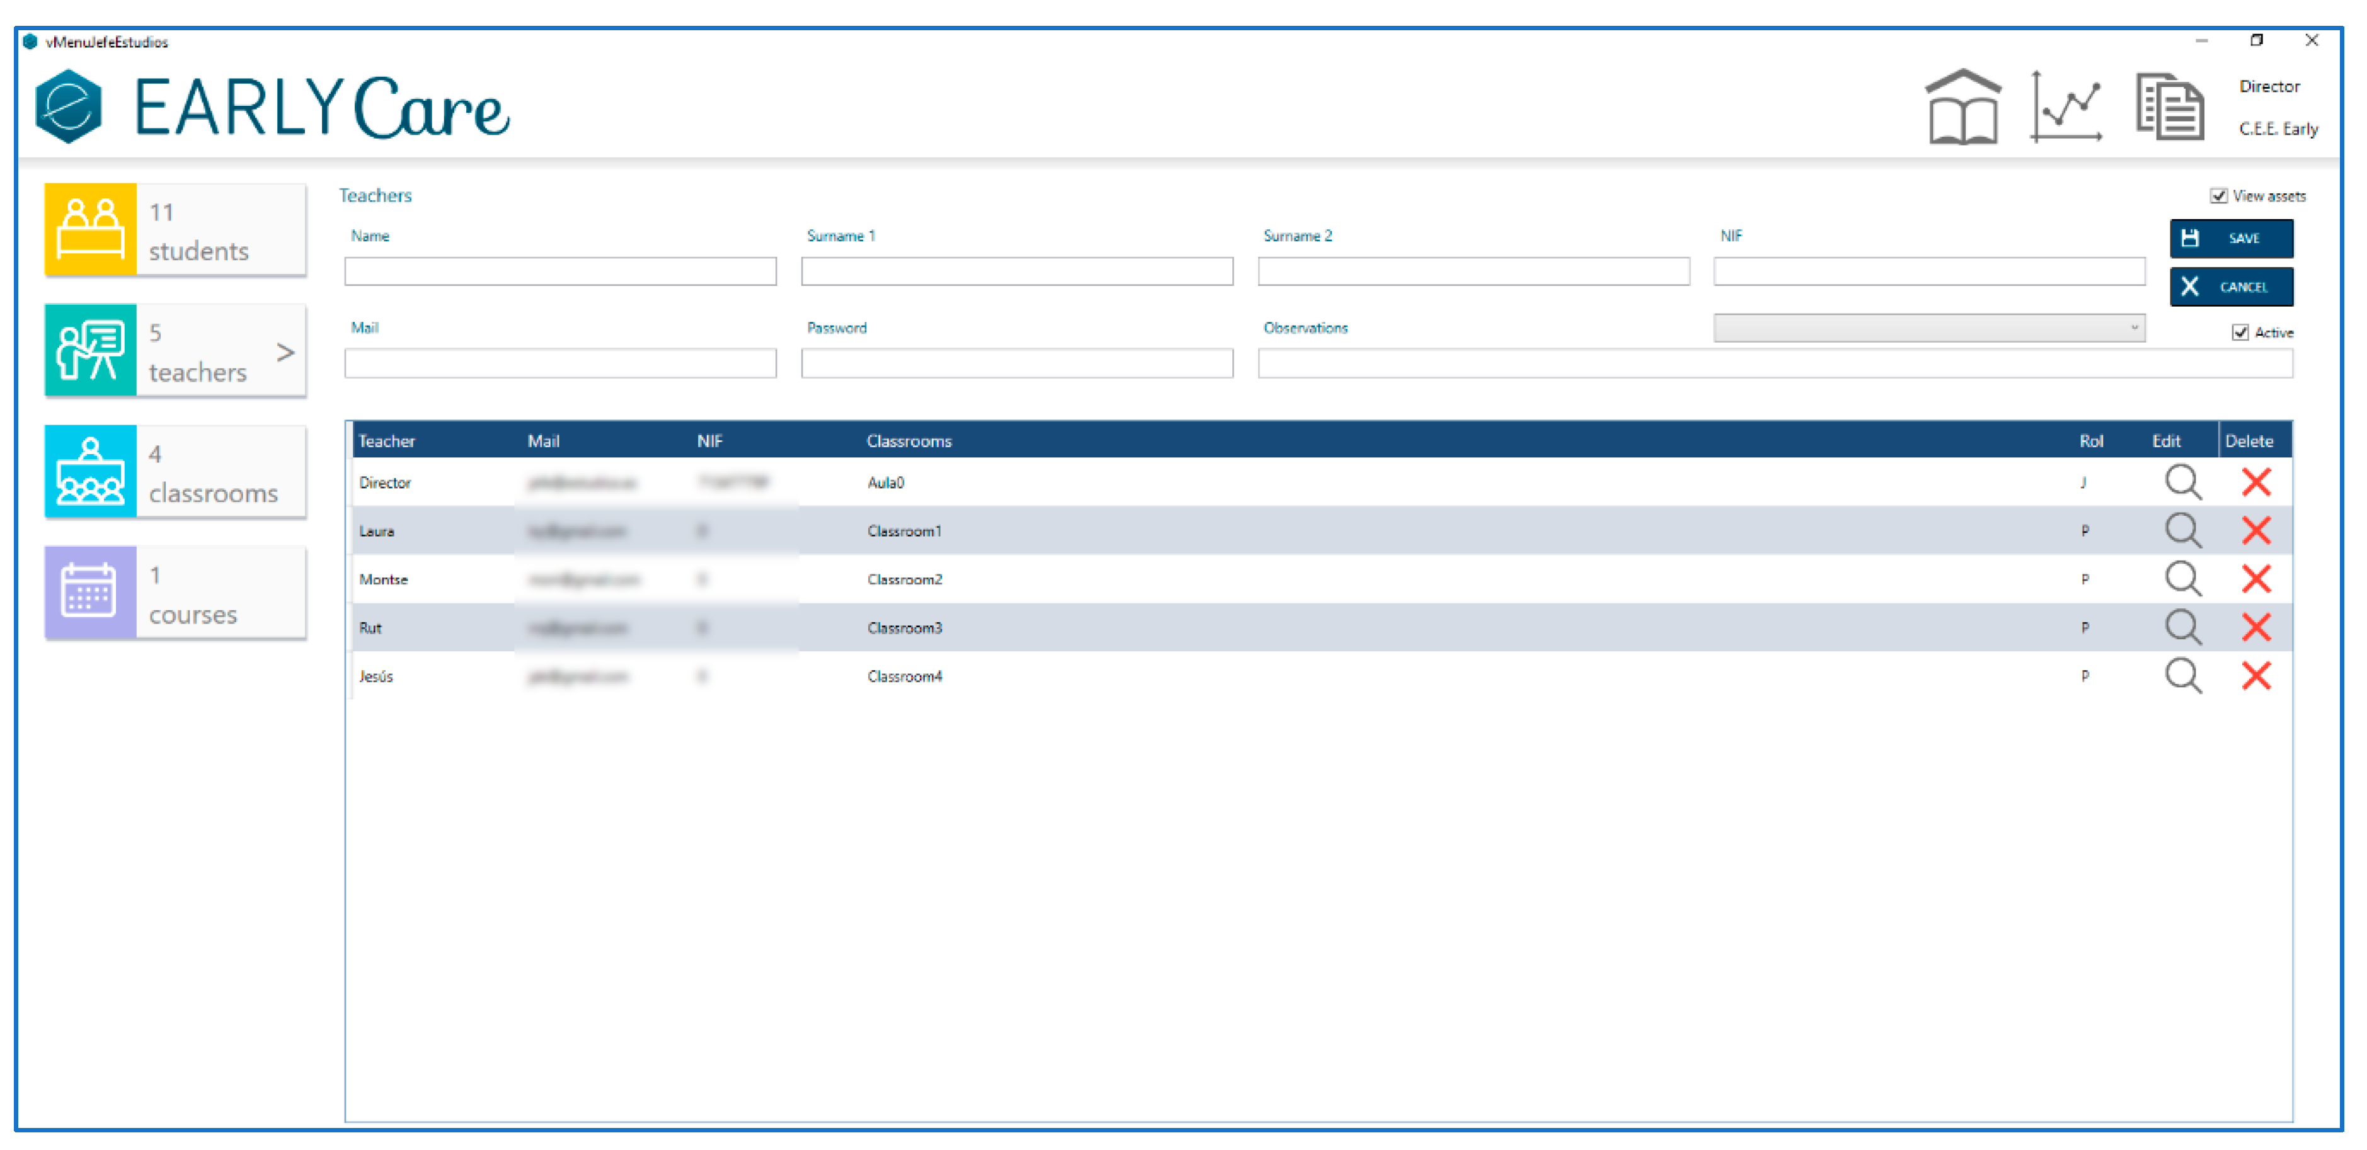Delete teacher Montse with red X

[2256, 579]
